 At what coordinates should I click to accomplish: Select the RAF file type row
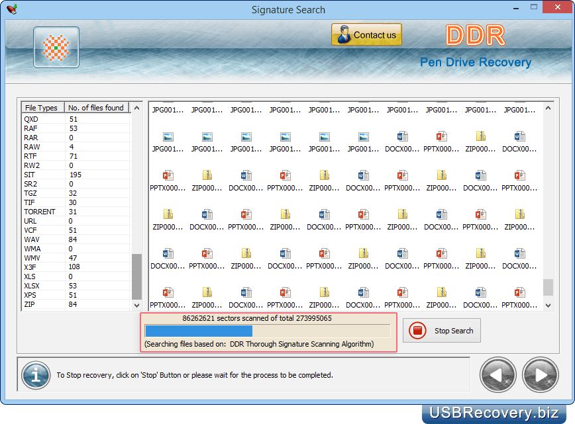coord(76,128)
